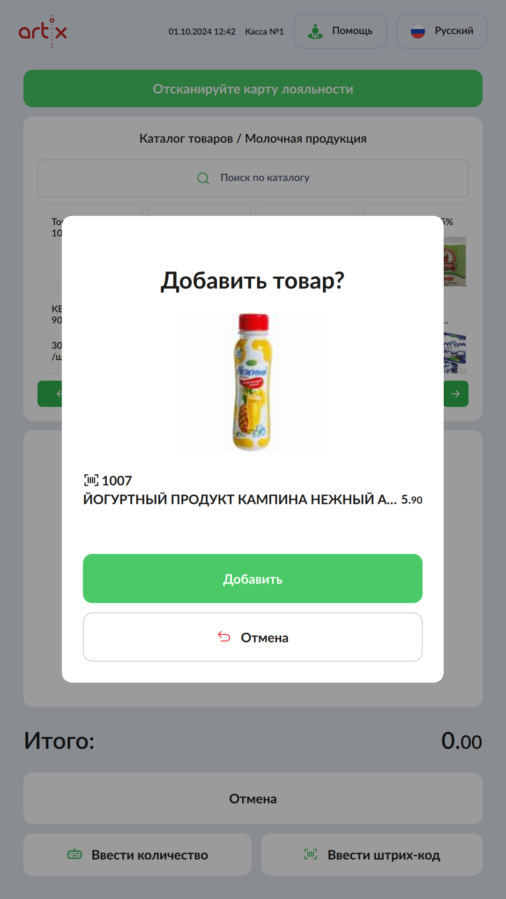
Task: Click the keyboard icon on Ввести количество
Action: 74,855
